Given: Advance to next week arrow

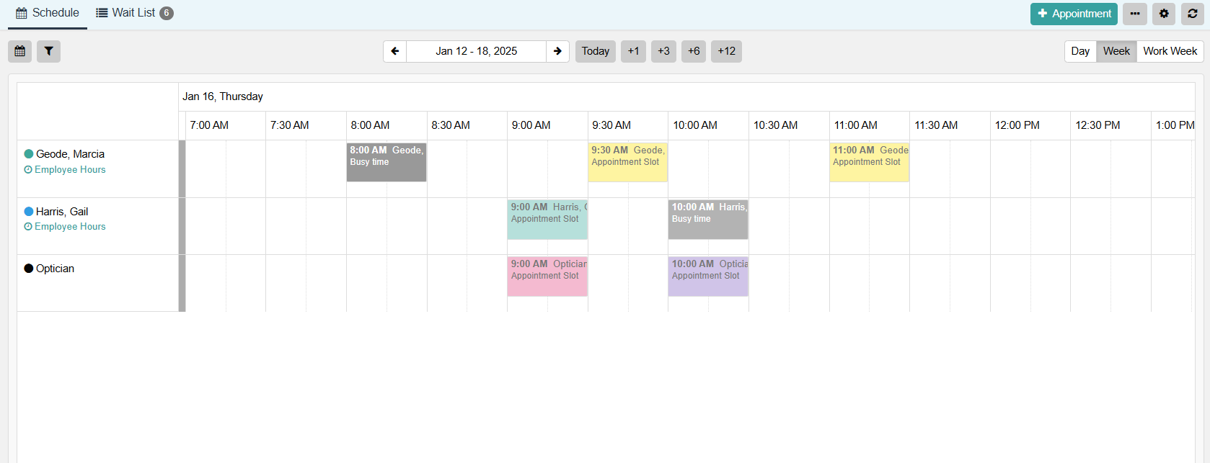Looking at the screenshot, I should [557, 51].
